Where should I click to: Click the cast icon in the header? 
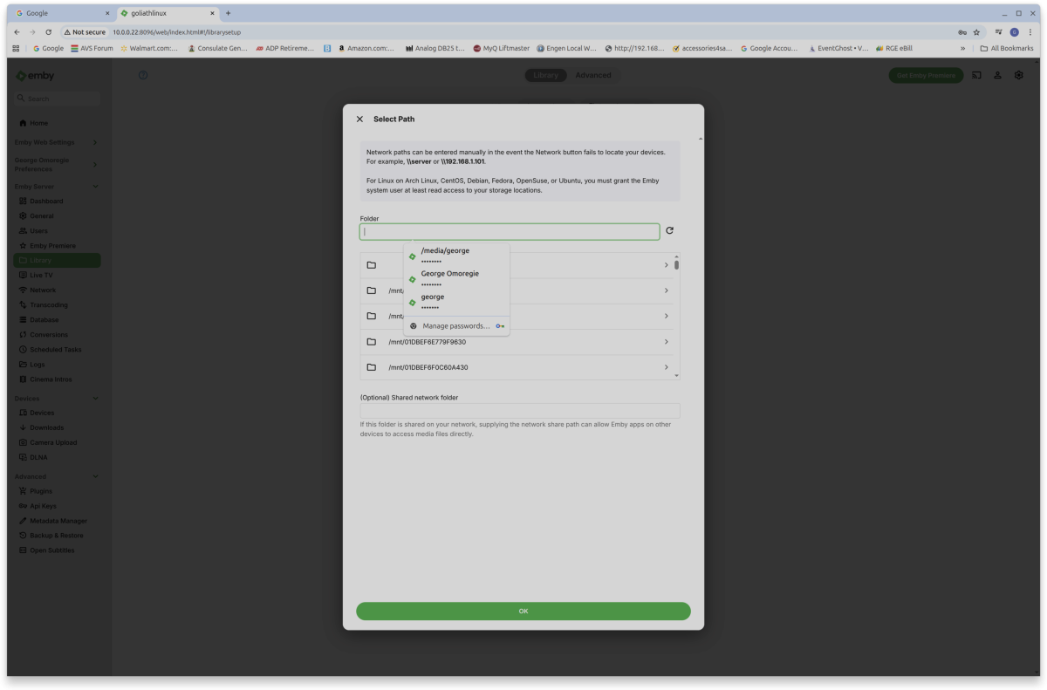point(976,76)
